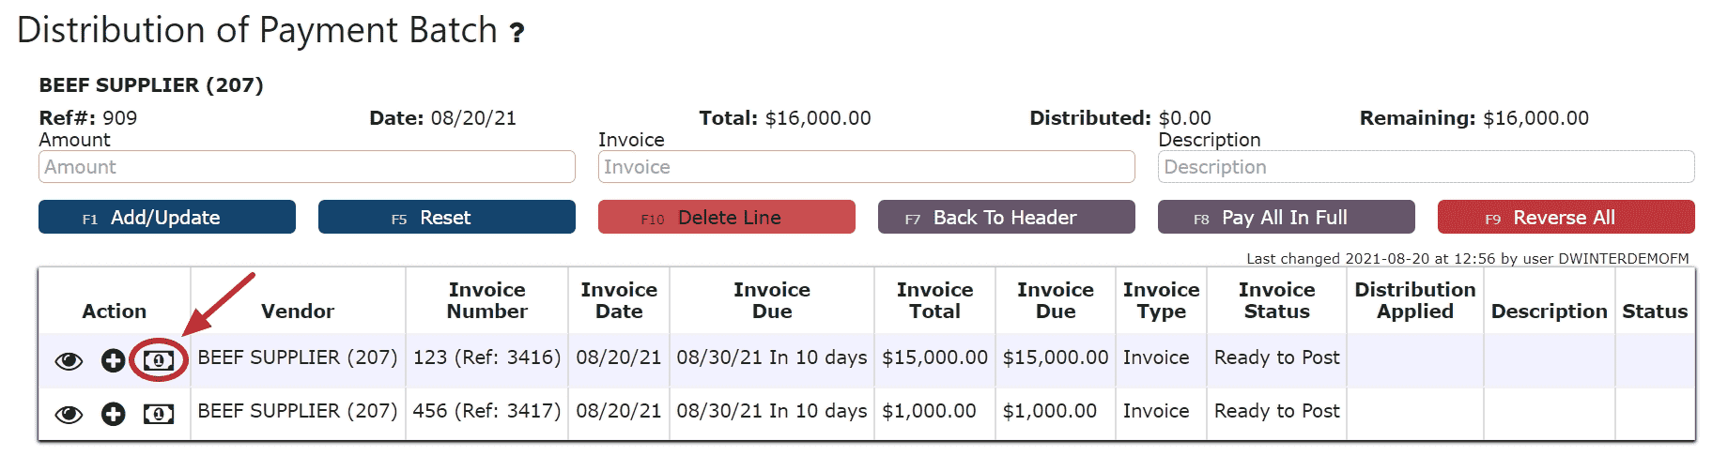This screenshot has height=456, width=1728.
Task: Click the Description text field
Action: coord(1426,167)
